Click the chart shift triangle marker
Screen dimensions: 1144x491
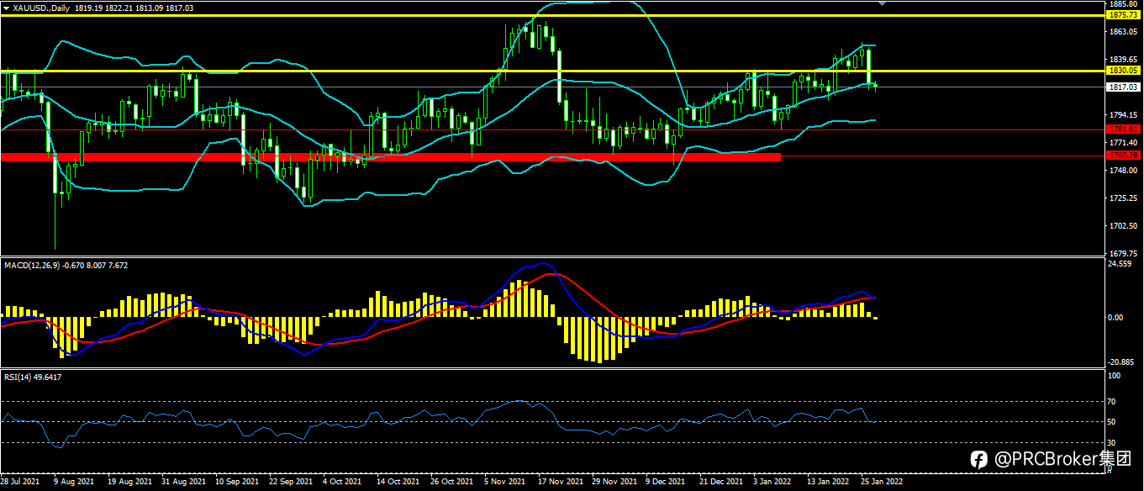pyautogui.click(x=882, y=4)
